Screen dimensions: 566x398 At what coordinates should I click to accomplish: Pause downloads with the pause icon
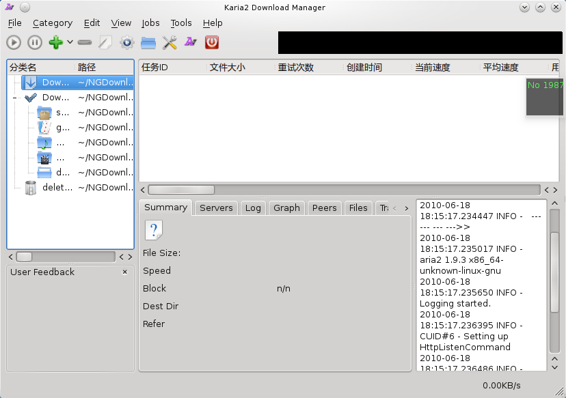(x=35, y=42)
